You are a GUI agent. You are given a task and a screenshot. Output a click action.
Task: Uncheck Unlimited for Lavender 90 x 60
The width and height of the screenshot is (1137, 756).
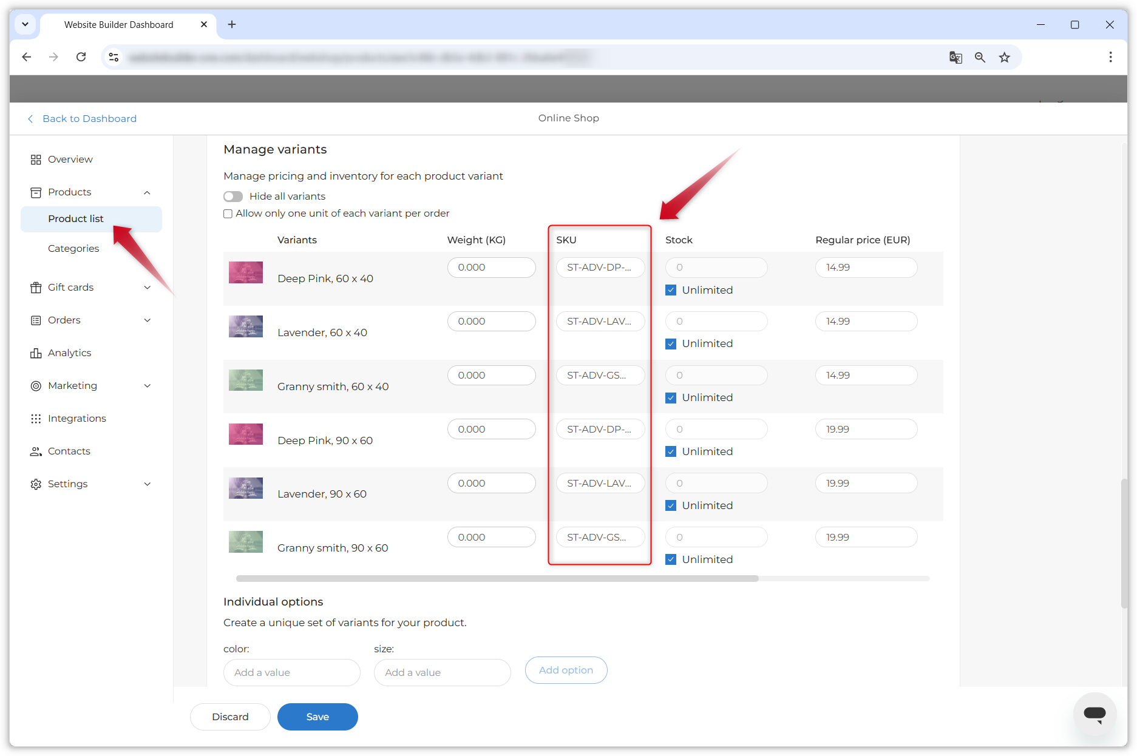click(671, 505)
